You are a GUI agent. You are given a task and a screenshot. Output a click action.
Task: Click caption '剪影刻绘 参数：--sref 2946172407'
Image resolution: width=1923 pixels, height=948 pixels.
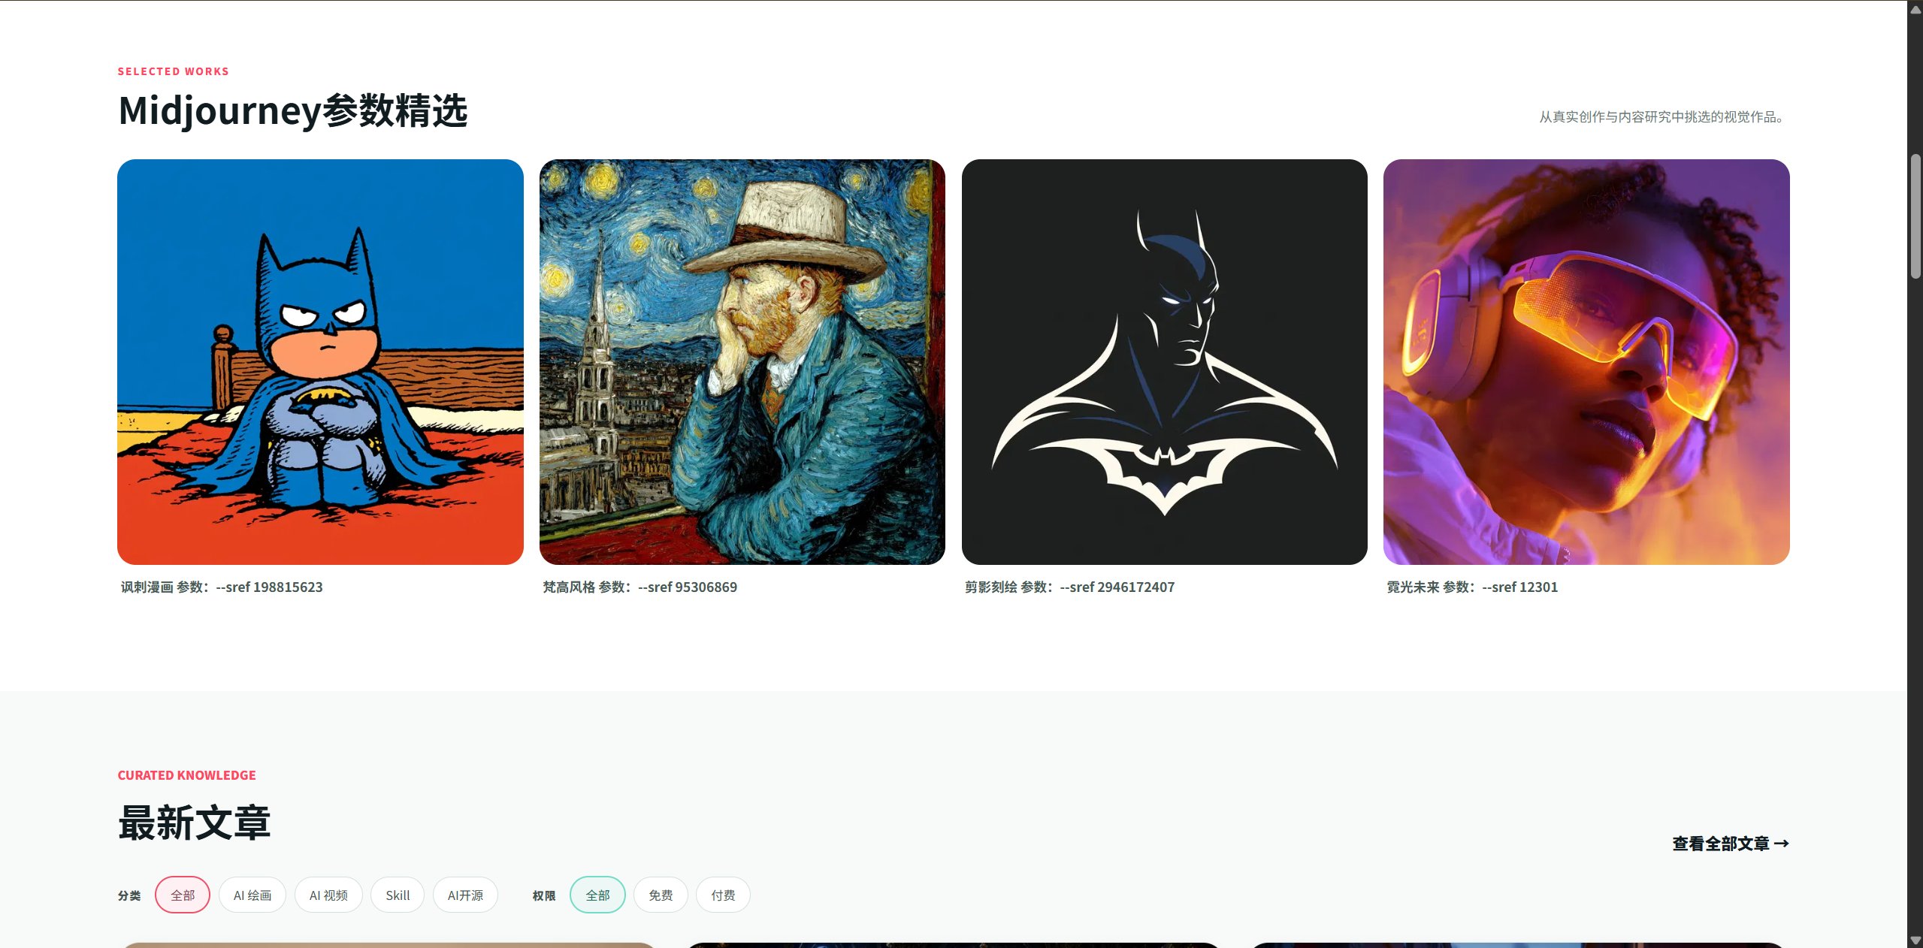1069,587
